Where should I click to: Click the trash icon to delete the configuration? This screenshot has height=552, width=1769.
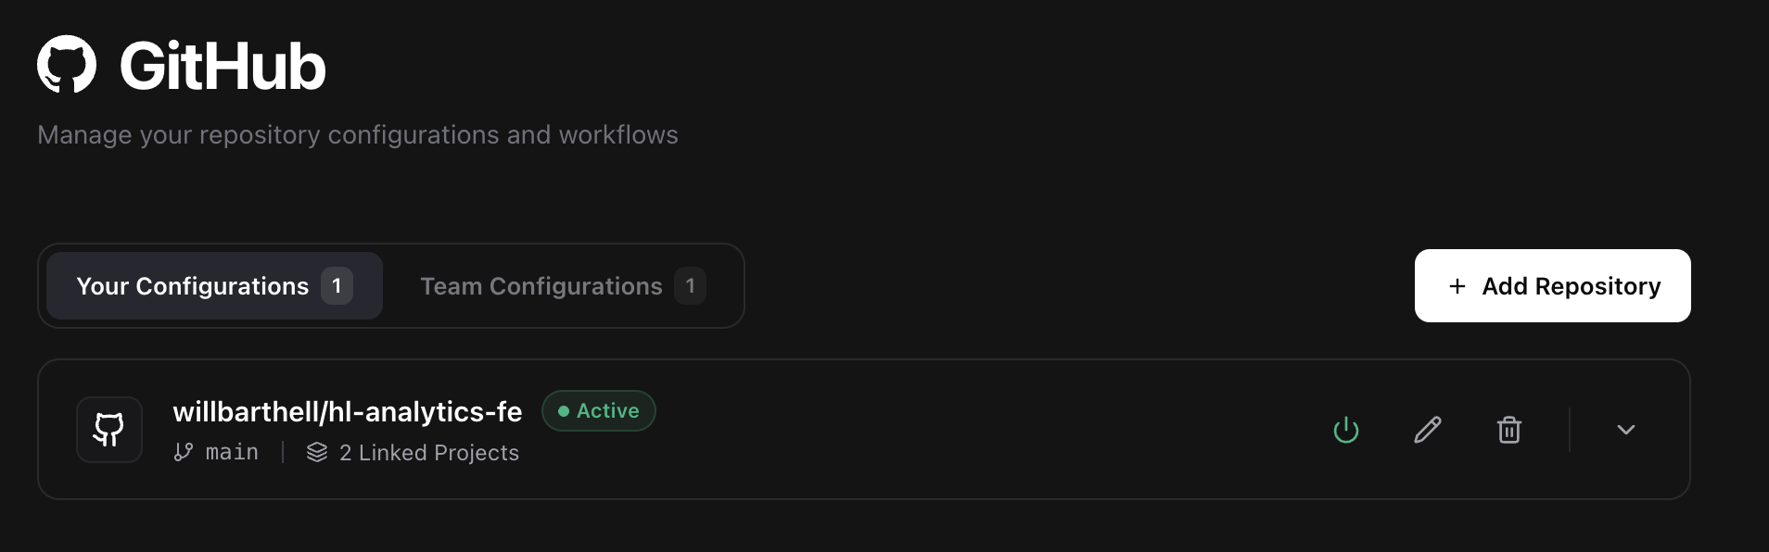click(1509, 429)
